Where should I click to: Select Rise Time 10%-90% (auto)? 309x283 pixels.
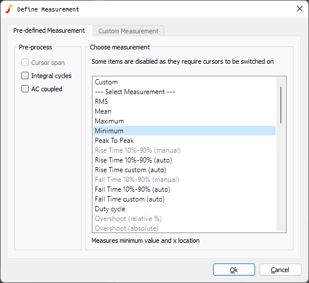[x=184, y=160]
